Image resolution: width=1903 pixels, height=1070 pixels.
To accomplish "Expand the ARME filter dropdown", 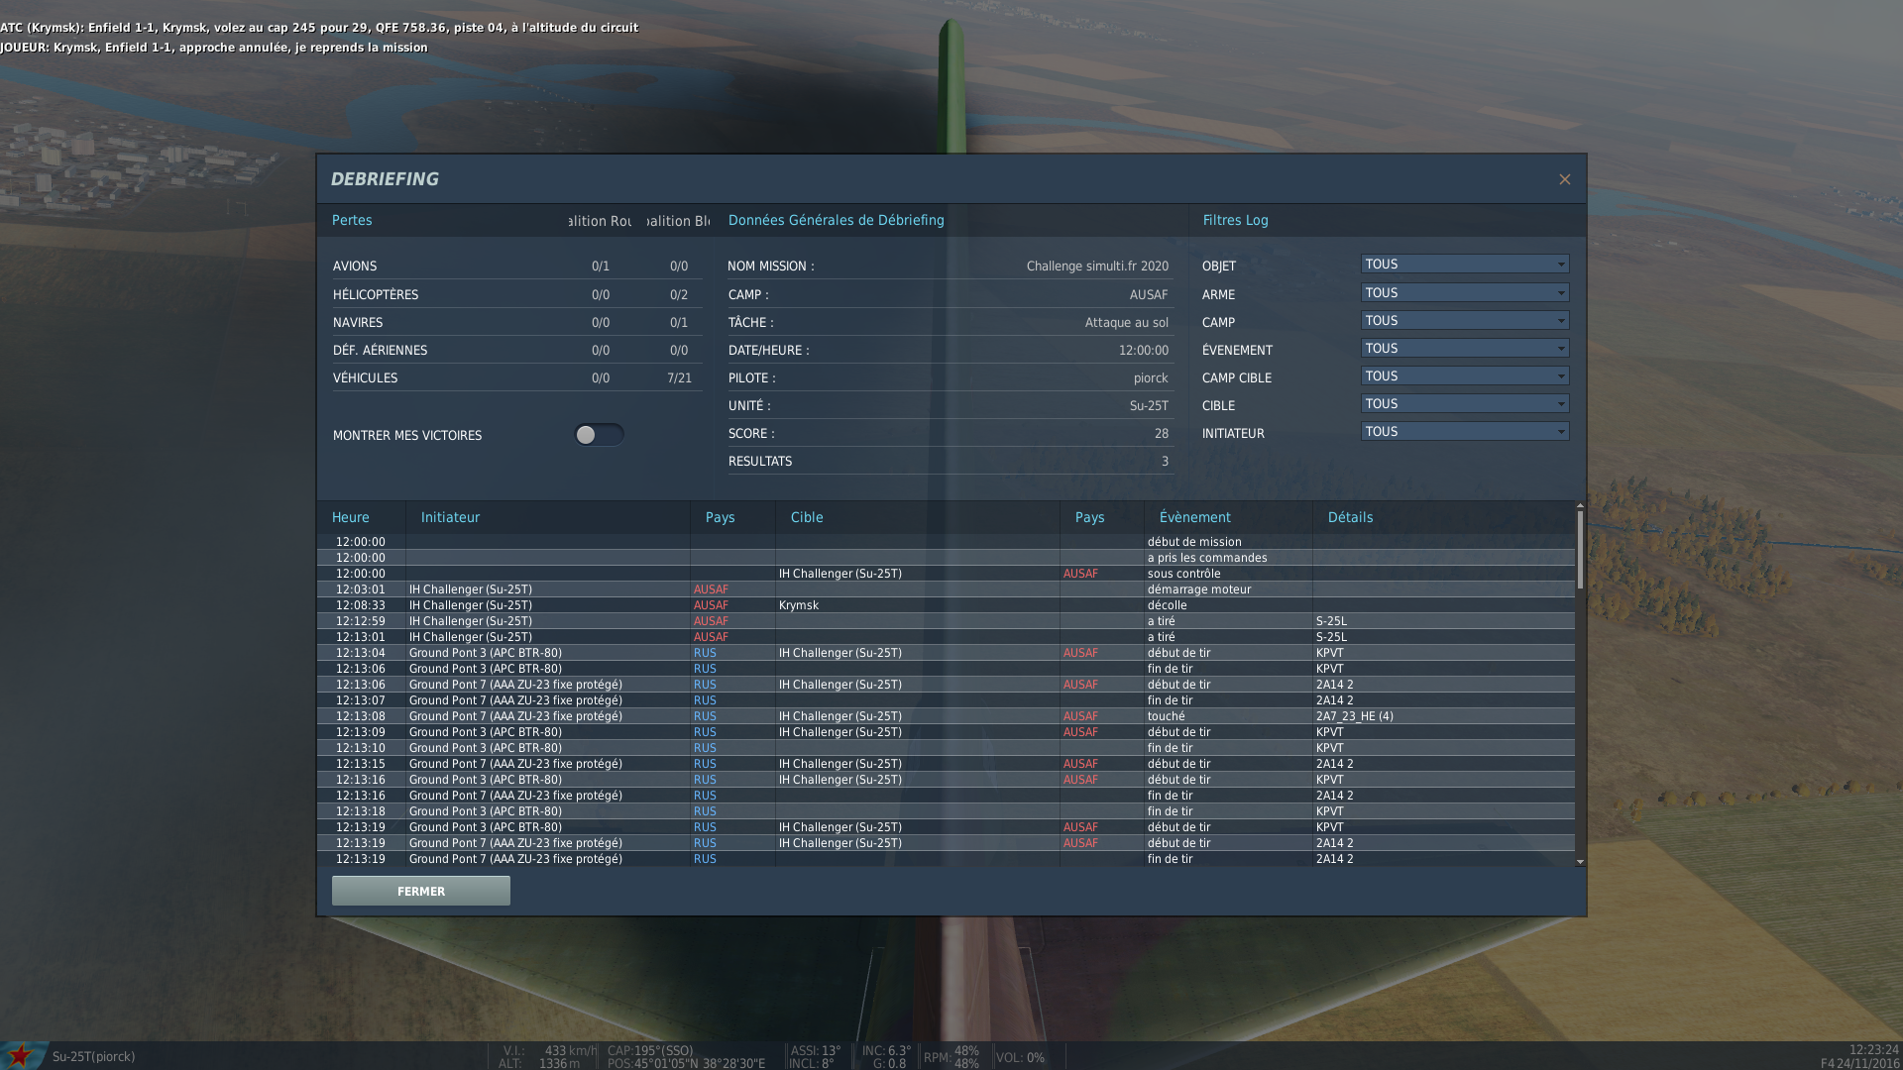I will click(1464, 293).
